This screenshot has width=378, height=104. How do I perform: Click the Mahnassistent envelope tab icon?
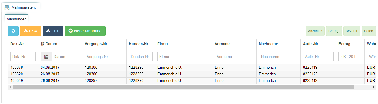pos(7,7)
